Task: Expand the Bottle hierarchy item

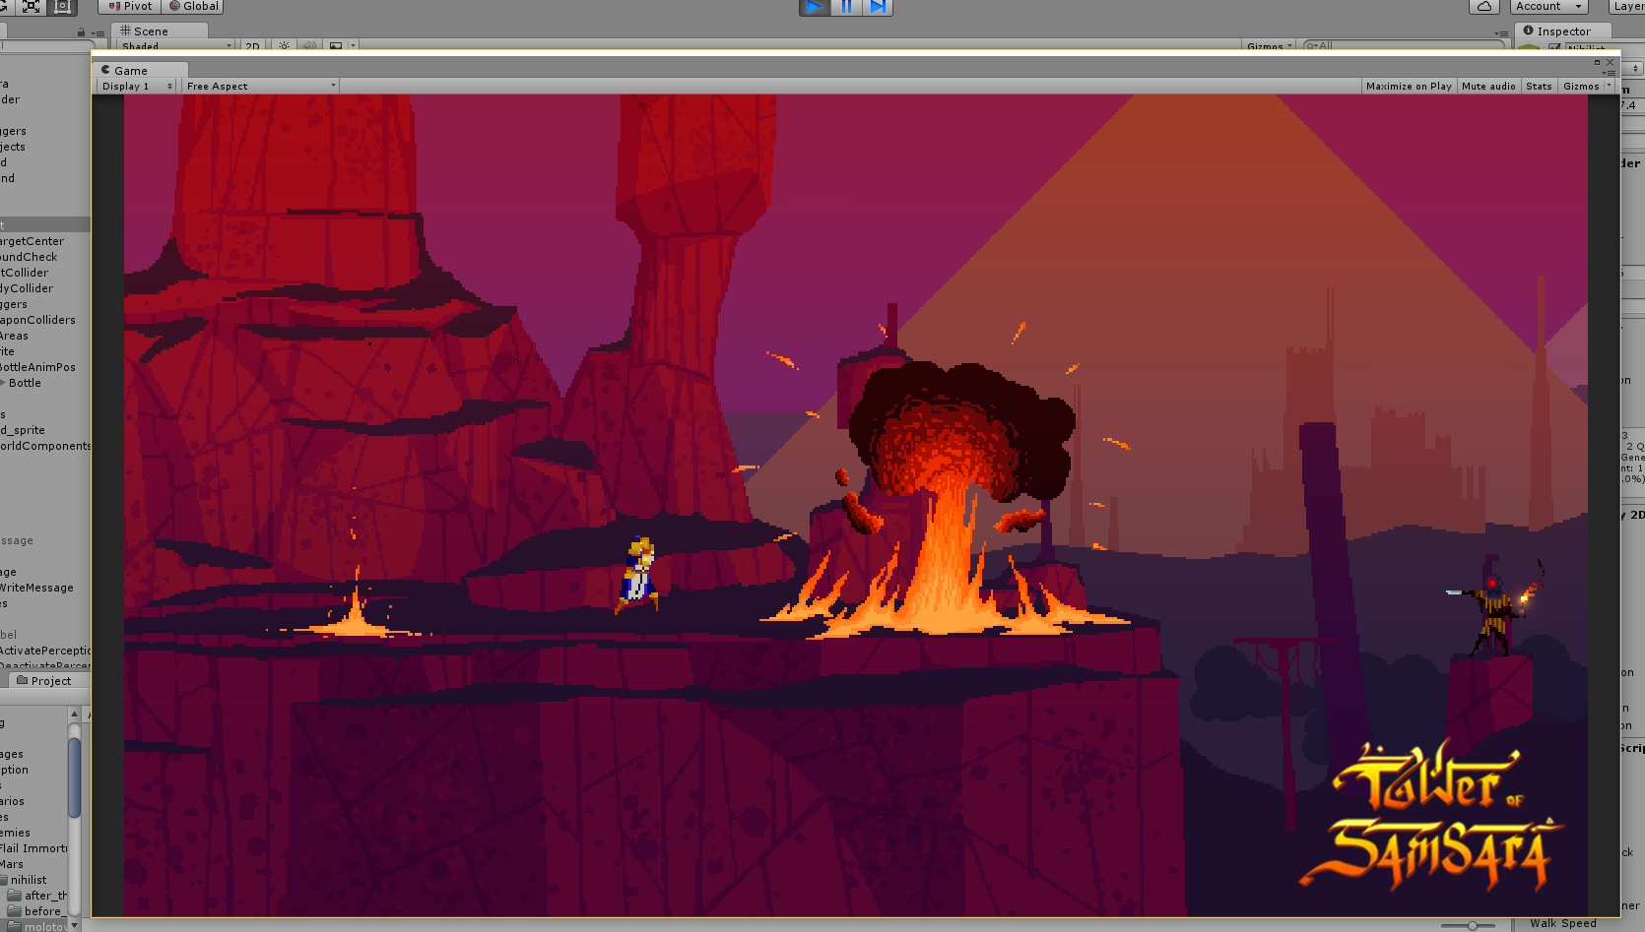Action: click(3, 383)
